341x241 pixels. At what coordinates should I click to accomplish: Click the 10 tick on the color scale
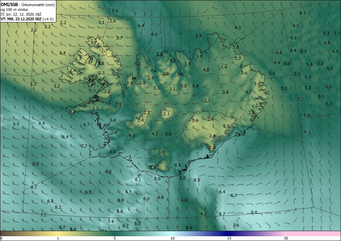click(x=173, y=238)
